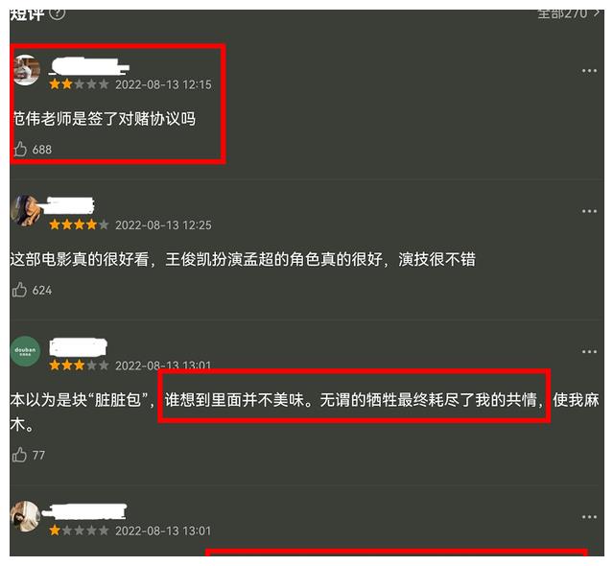Click the 王俊凯扮演孟超 review text

(243, 259)
